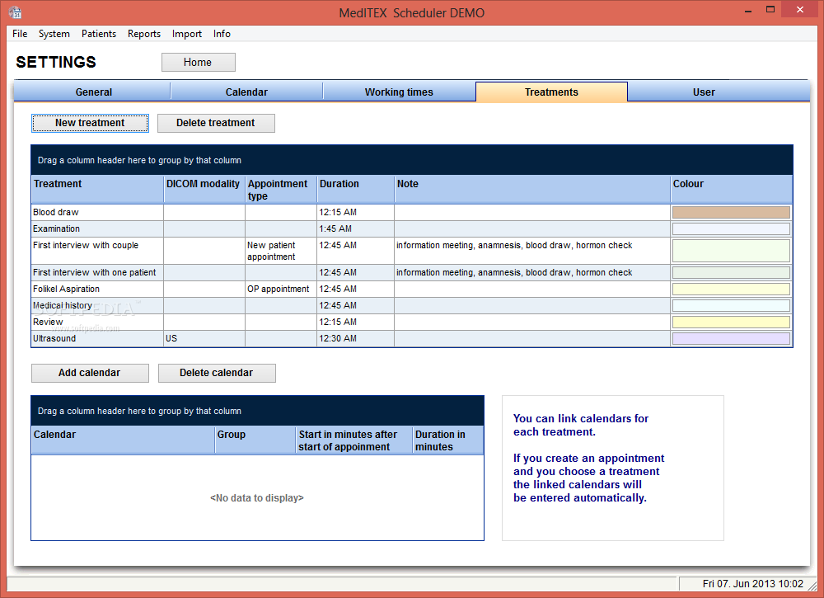Sort by the Note column header
Viewport: 824px width, 598px height.
532,190
